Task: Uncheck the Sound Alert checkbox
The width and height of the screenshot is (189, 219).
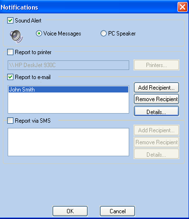Action: point(11,21)
